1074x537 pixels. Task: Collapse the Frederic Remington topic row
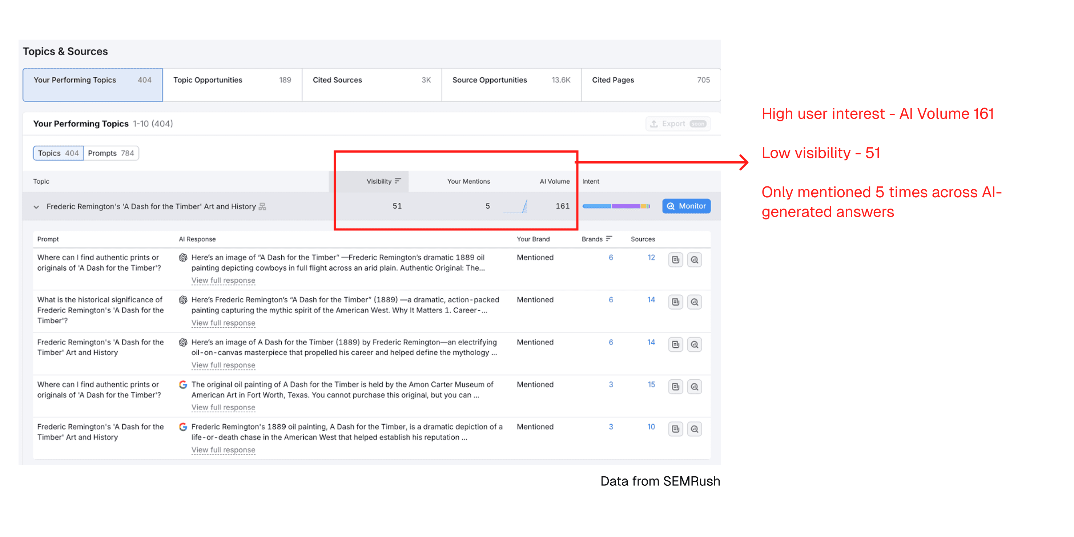click(36, 207)
